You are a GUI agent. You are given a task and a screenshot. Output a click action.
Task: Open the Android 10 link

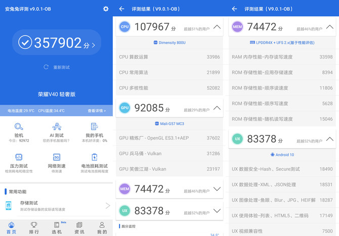282,155
